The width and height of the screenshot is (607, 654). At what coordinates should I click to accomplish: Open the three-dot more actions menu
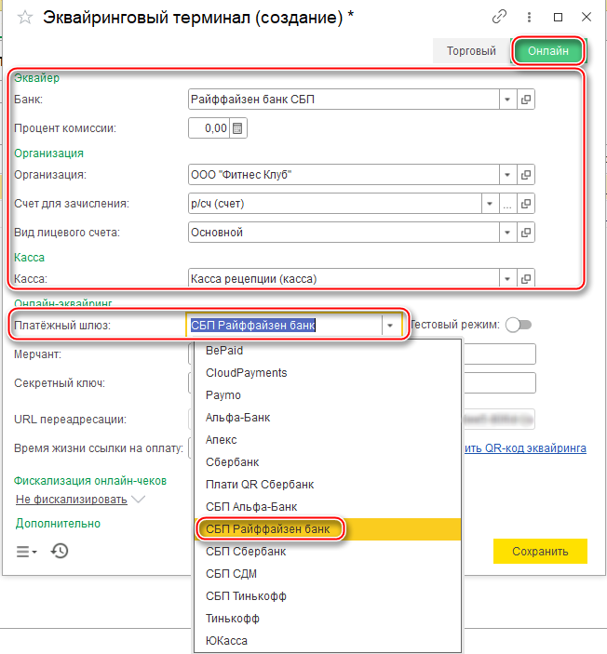(529, 17)
